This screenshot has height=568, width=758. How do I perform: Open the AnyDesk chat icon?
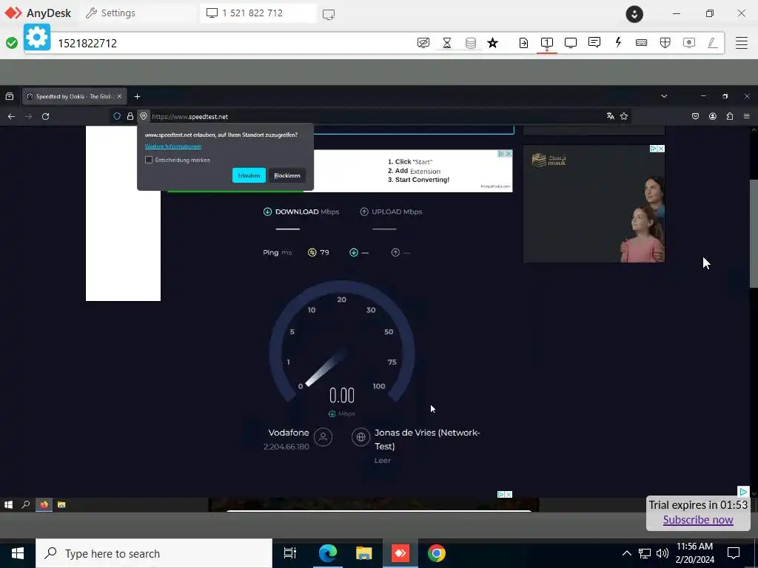click(594, 42)
